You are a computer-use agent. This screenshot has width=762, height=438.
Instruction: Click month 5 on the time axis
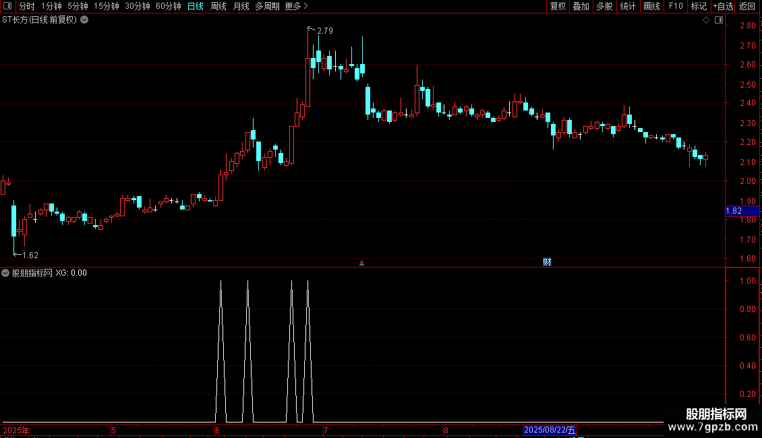[x=113, y=430]
